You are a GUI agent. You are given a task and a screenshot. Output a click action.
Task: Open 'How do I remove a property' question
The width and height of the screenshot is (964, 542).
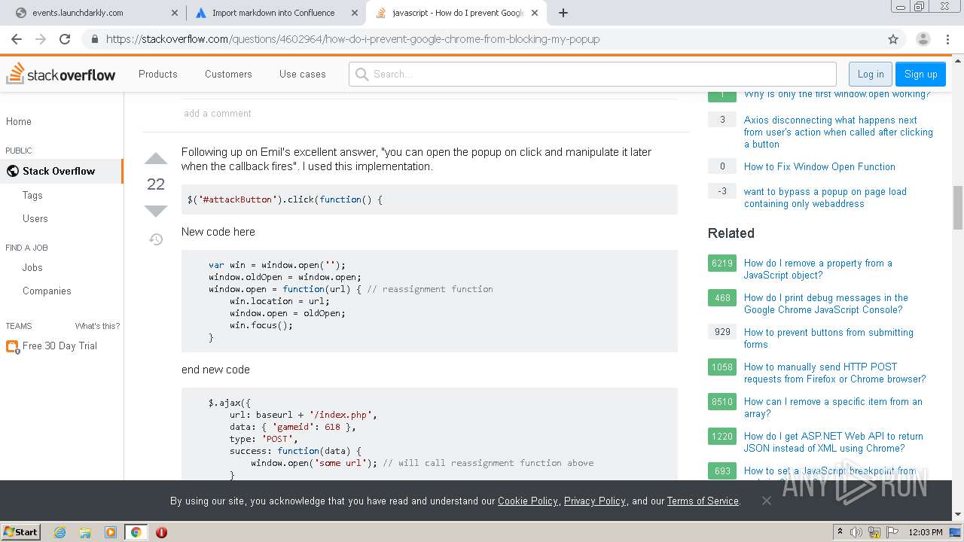coord(818,269)
